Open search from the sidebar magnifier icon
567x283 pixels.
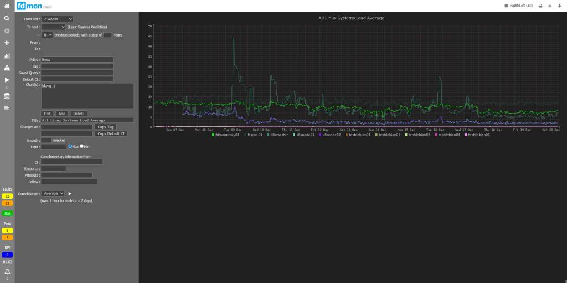7,18
